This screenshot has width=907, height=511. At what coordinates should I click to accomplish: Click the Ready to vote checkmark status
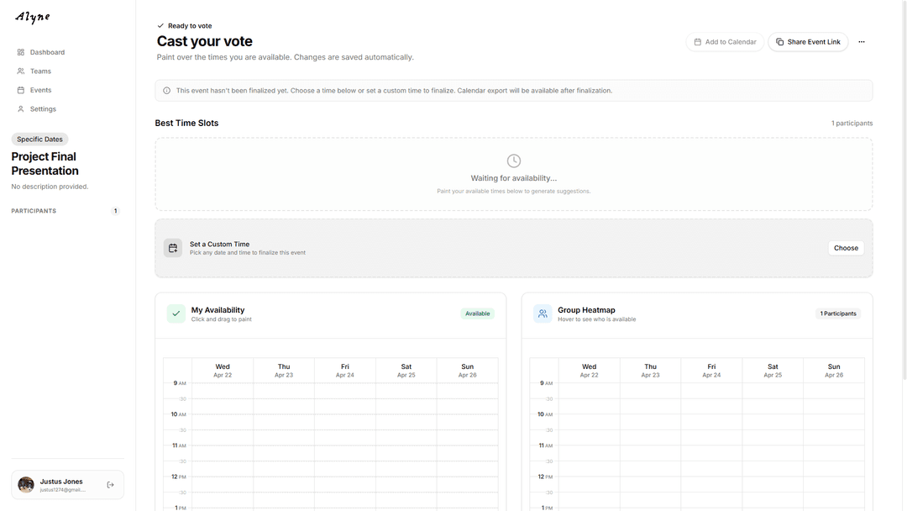click(x=185, y=26)
